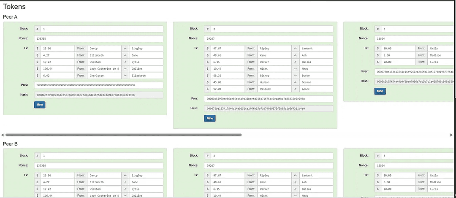The height and width of the screenshot is (198, 456).
Task: Click the Hash field in Peer A block 1
Action: tap(98, 95)
